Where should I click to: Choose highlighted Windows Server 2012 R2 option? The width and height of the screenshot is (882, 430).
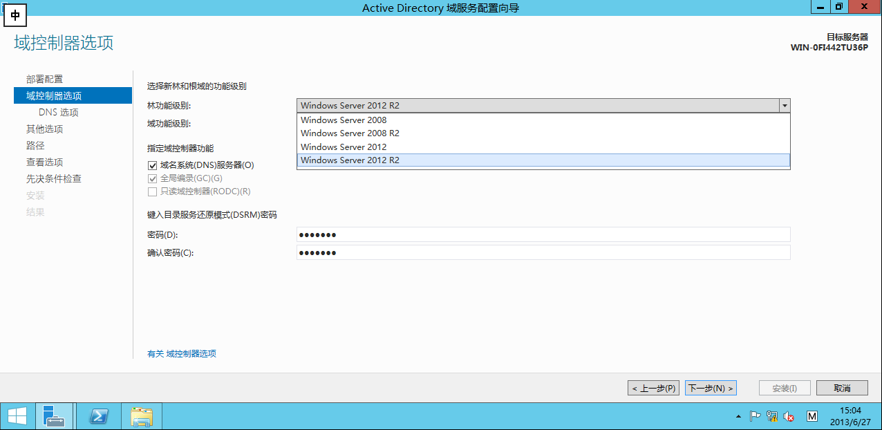pos(543,160)
